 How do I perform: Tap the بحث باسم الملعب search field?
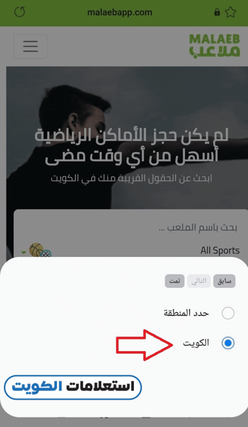(x=131, y=227)
